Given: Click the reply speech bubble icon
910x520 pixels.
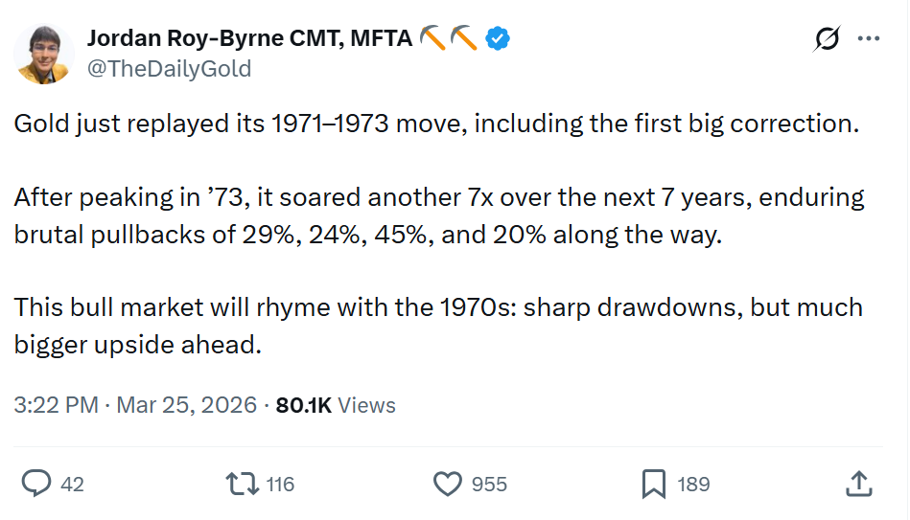Looking at the screenshot, I should [x=35, y=484].
